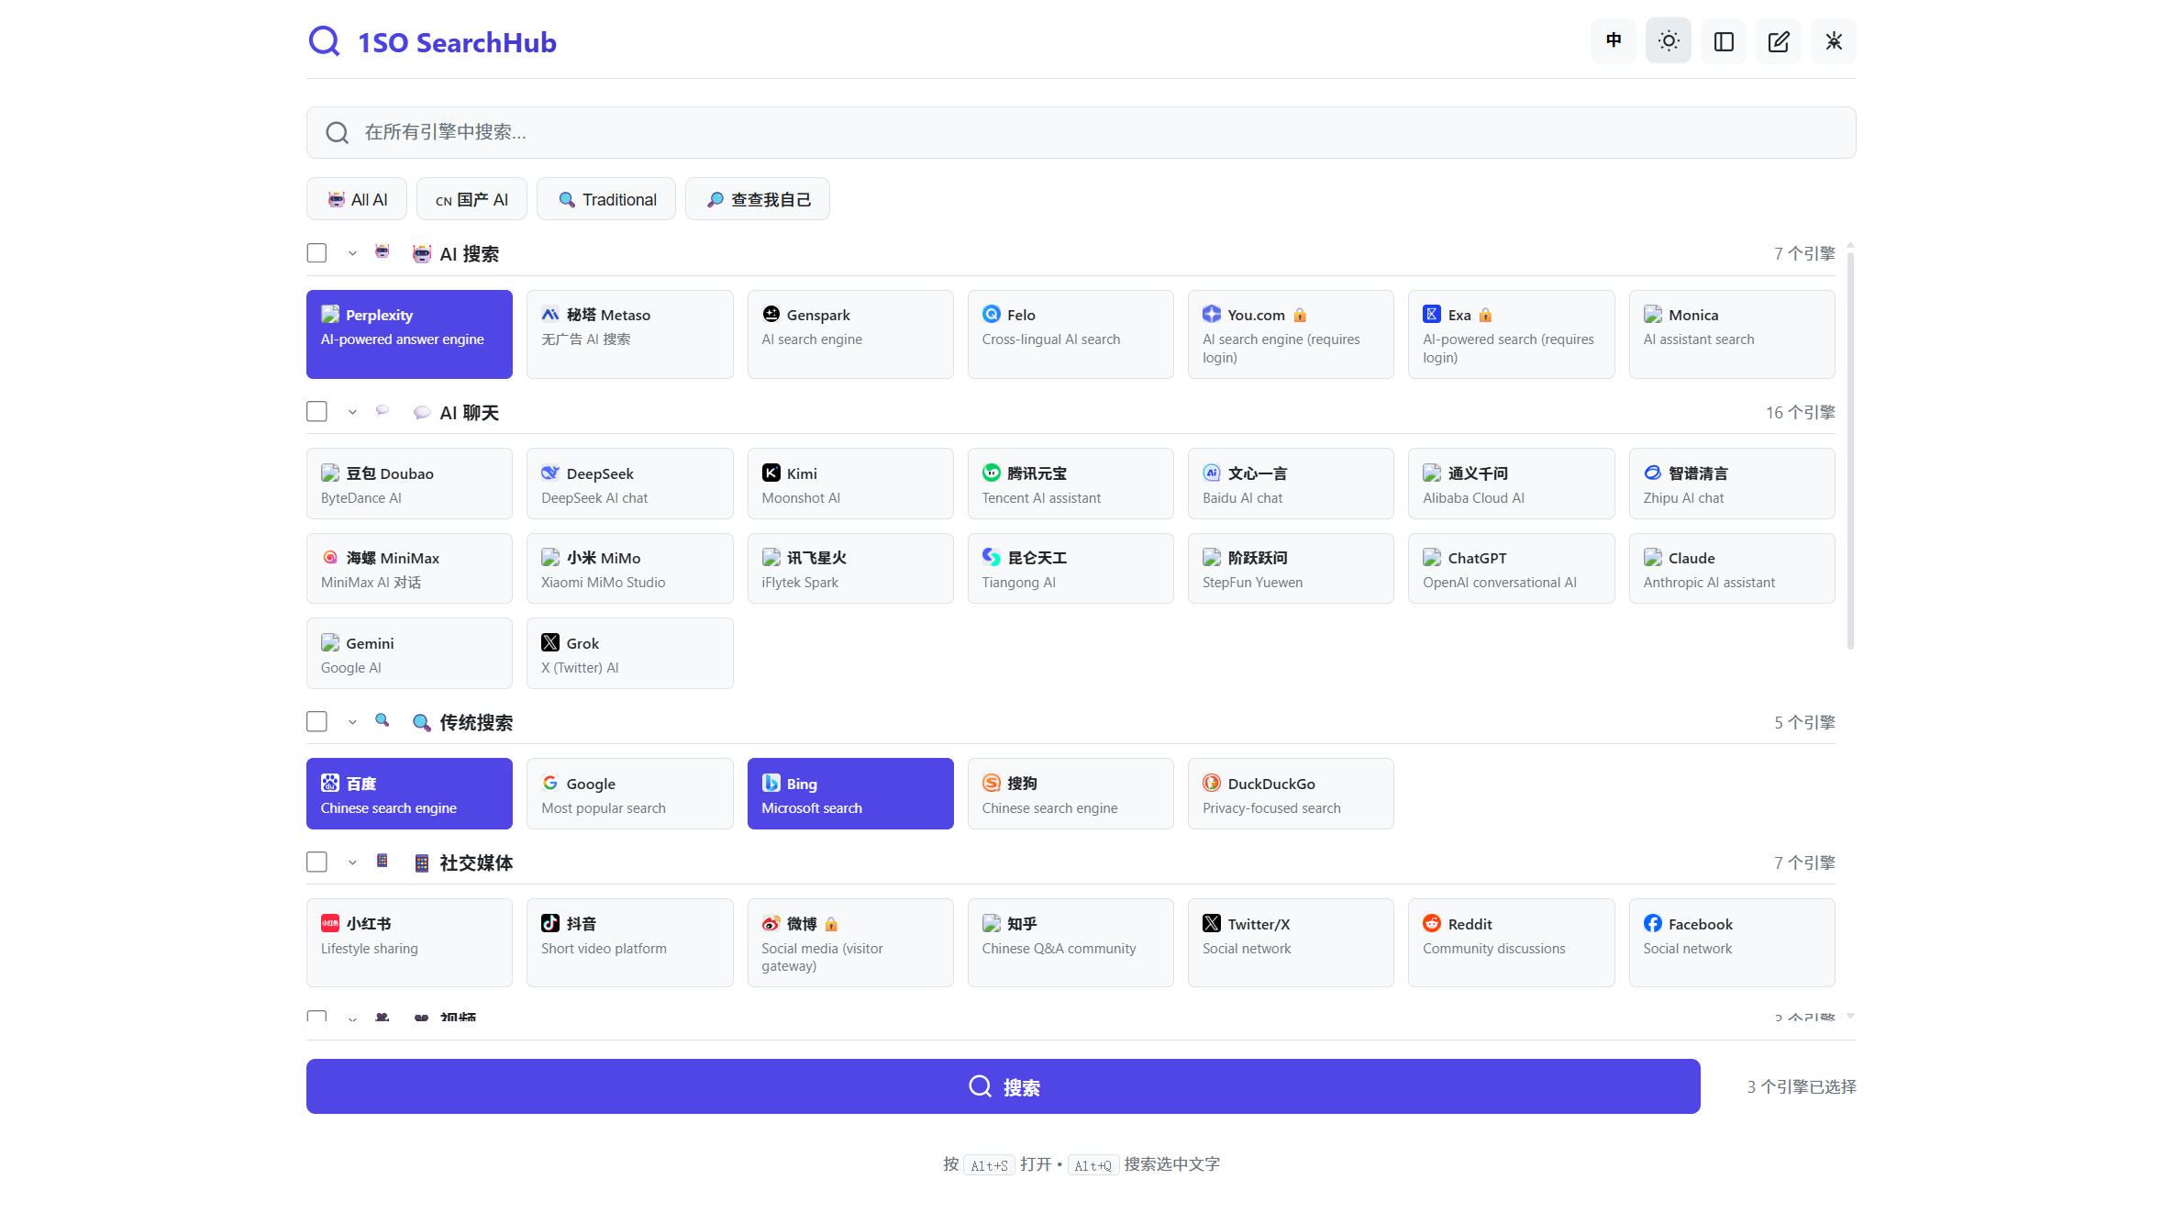Image resolution: width=2163 pixels, height=1213 pixels.
Task: Select the Felo engine card
Action: (x=1070, y=334)
